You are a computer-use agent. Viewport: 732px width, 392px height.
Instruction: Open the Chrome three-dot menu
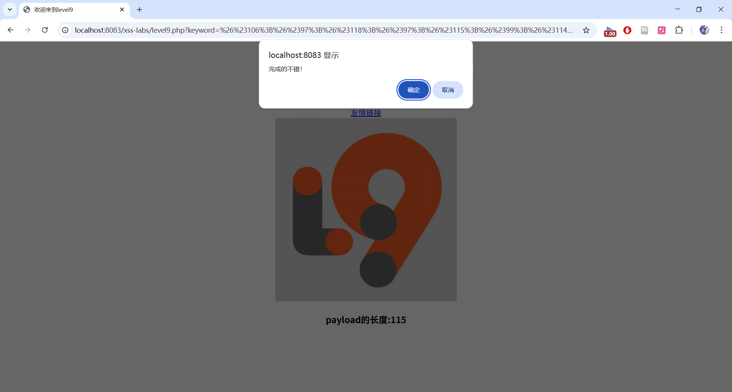point(721,30)
